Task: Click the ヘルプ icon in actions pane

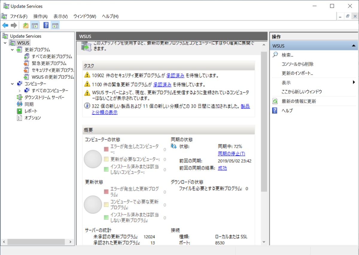Action: click(275, 111)
